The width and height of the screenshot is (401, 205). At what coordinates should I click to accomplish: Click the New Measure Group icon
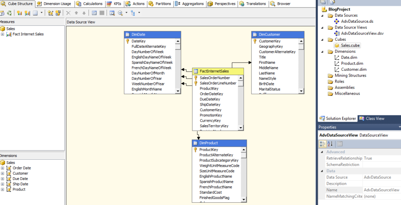[x=27, y=13]
